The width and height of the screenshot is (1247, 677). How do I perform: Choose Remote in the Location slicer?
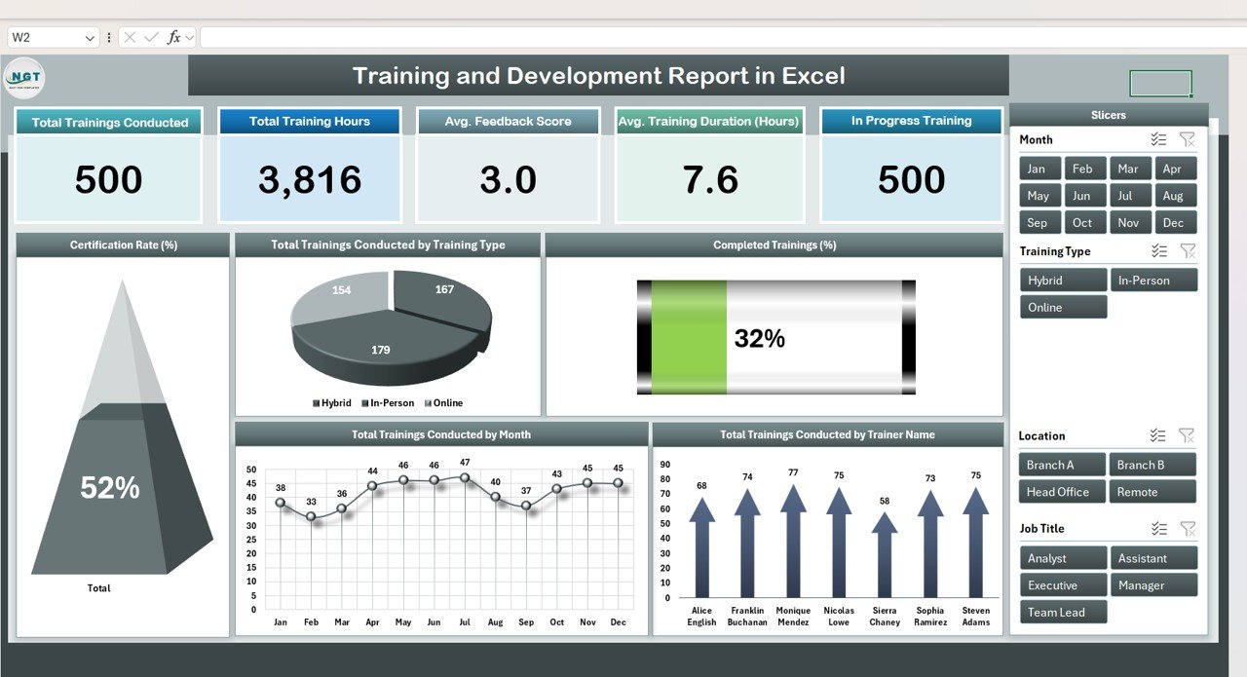1153,492
